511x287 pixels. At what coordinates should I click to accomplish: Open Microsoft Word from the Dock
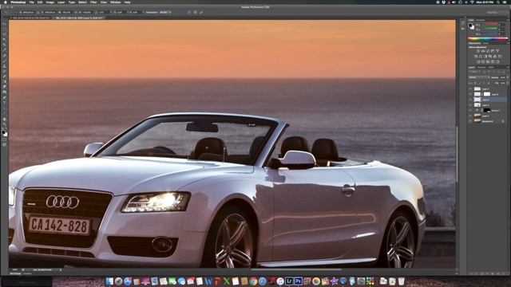click(x=208, y=281)
